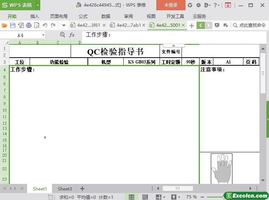This screenshot has width=269, height=200.
Task: Switch to Sheet3 tab
Action: pos(65,189)
